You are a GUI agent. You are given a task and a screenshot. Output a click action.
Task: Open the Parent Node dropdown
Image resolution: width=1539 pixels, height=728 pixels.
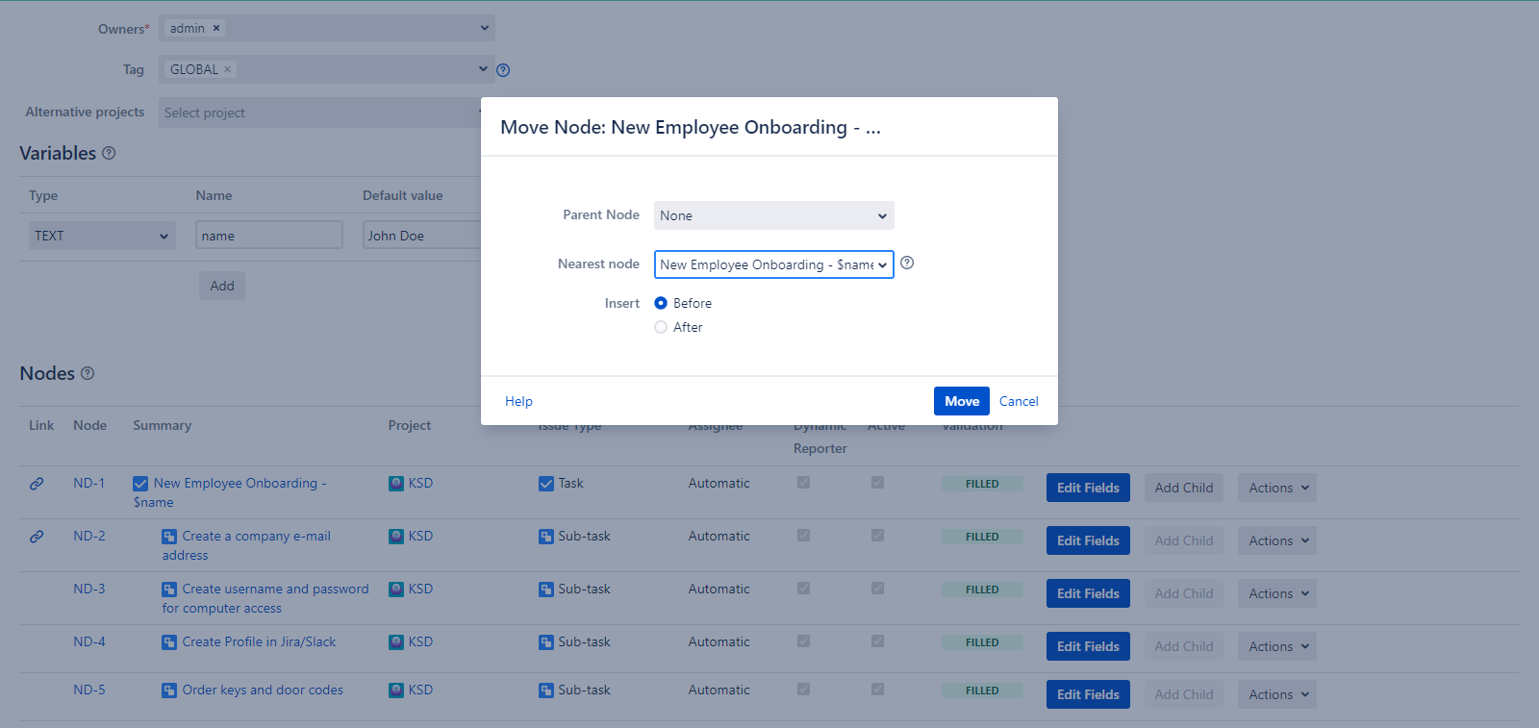click(x=773, y=215)
